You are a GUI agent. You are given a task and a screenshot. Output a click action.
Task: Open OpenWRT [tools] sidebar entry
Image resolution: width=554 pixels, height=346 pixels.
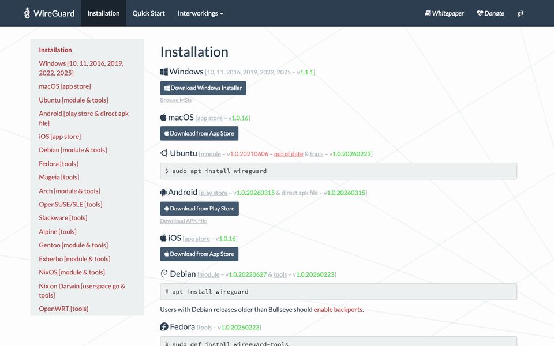pyautogui.click(x=63, y=309)
